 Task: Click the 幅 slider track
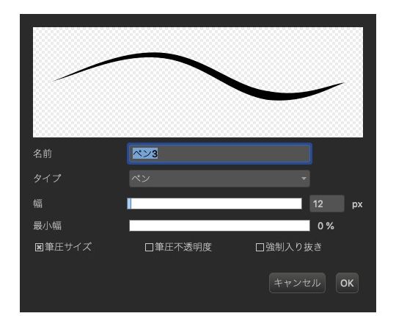point(215,204)
